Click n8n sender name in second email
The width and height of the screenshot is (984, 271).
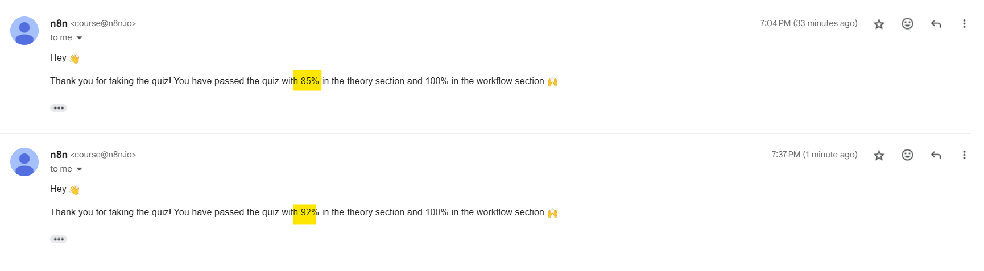coord(59,155)
